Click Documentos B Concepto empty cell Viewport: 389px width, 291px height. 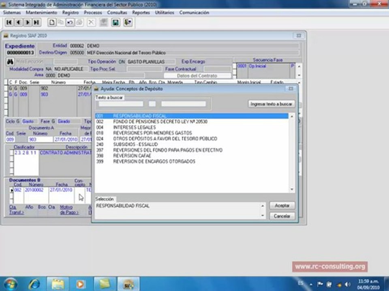pos(80,190)
